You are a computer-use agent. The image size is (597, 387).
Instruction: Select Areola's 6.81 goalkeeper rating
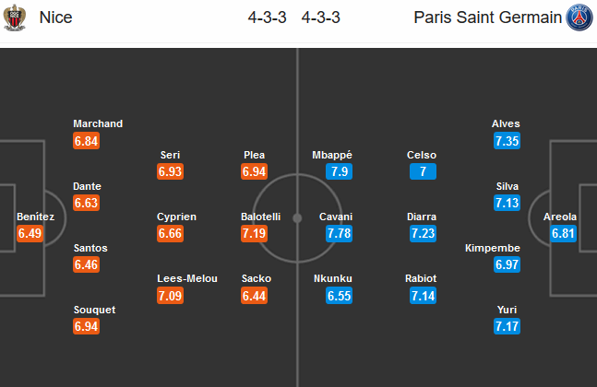point(565,234)
